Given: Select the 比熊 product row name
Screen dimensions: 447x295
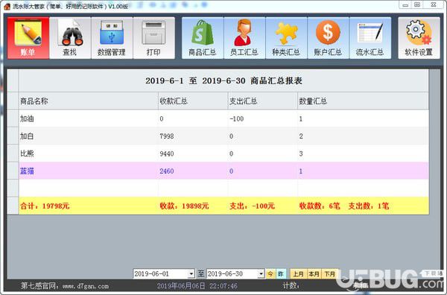Looking at the screenshot, I should point(27,153).
